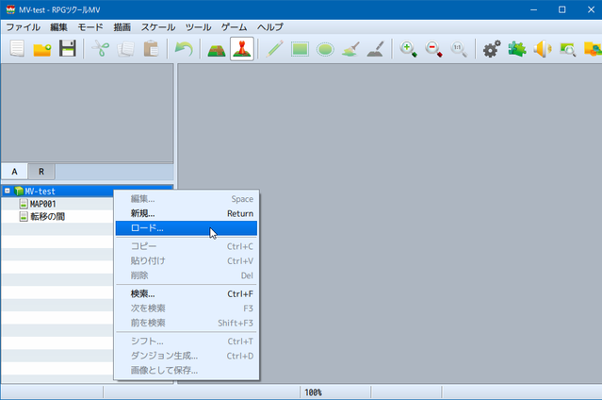Select the Pencil drawing tool

[x=274, y=49]
